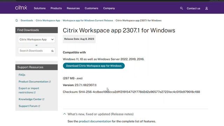This screenshot has width=224, height=126.
Task: Open Workspace app for Windows Current Release breadcrumb
Action: [x=88, y=20]
